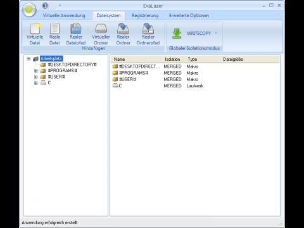Click the #DESKTOPDIRECTORY# folder icon in tree
This screenshot has height=228, width=304.
tap(43, 65)
